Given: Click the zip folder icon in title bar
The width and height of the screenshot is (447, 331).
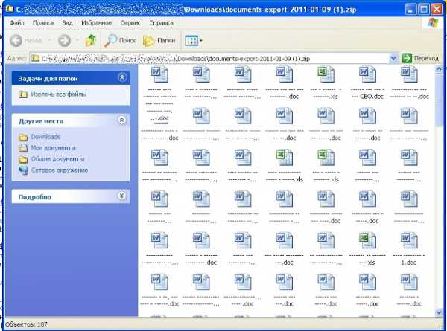Looking at the screenshot, I should coord(10,9).
